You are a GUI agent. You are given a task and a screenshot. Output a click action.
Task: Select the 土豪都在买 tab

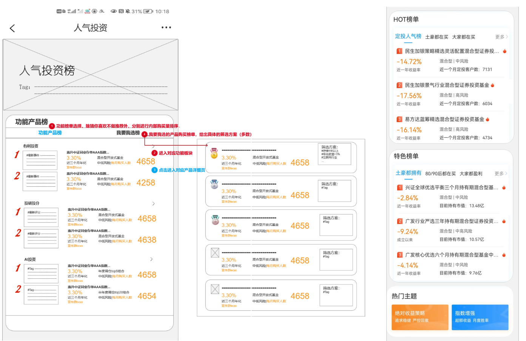coord(437,37)
